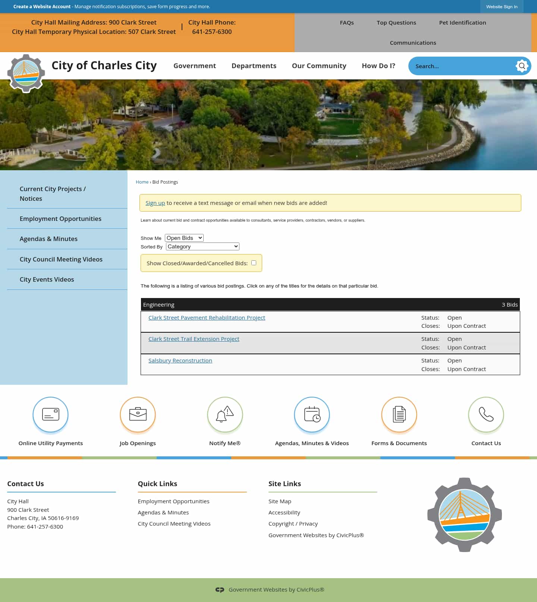Click the Notify Me® label
This screenshot has width=537, height=602.
click(225, 443)
